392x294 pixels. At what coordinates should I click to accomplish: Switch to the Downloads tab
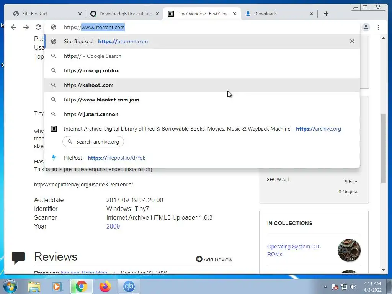(x=279, y=14)
